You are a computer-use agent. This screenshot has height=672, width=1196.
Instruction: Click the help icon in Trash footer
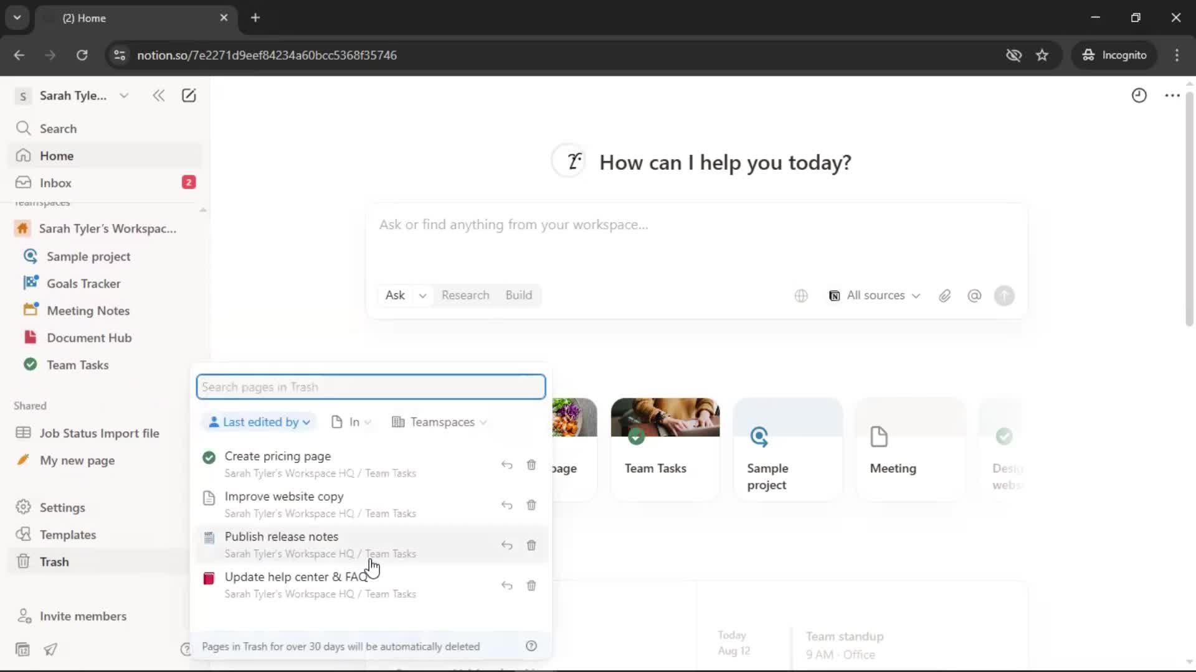531,646
